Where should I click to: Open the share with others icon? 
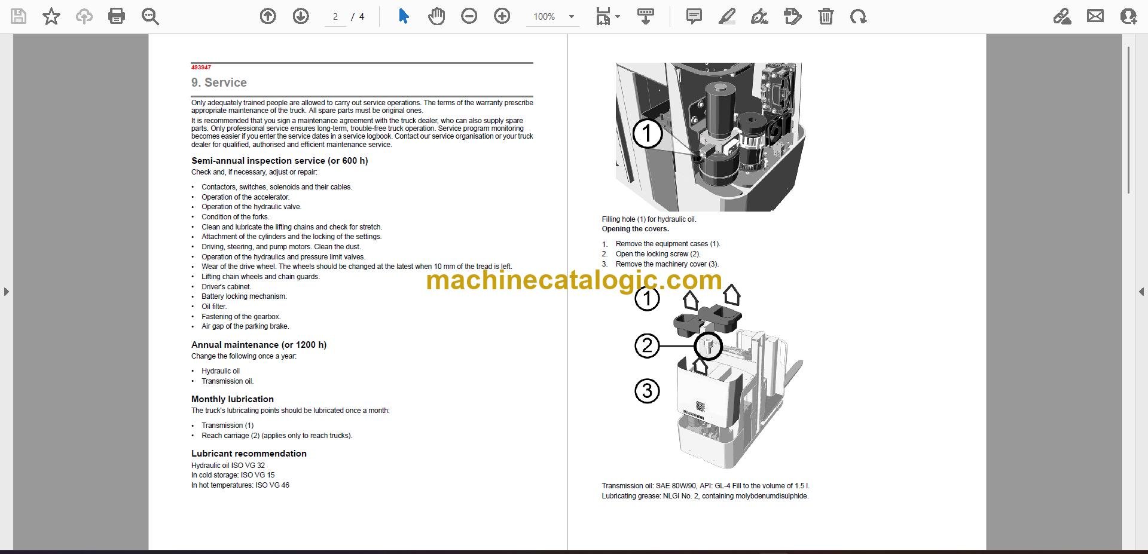(1128, 16)
